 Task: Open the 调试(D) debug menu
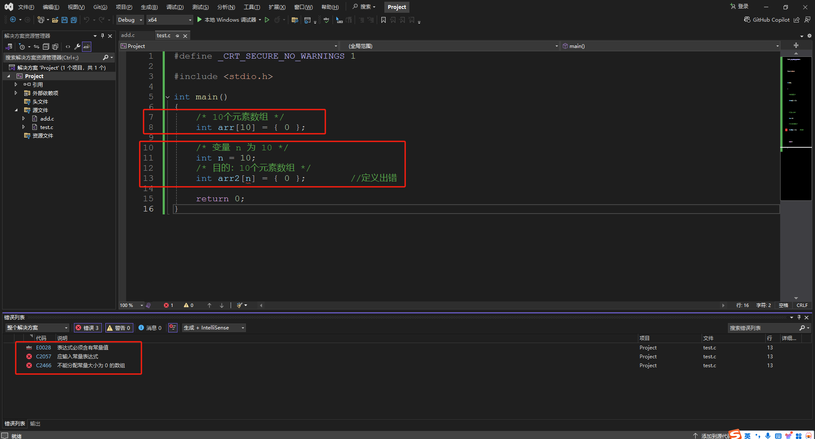tap(175, 7)
